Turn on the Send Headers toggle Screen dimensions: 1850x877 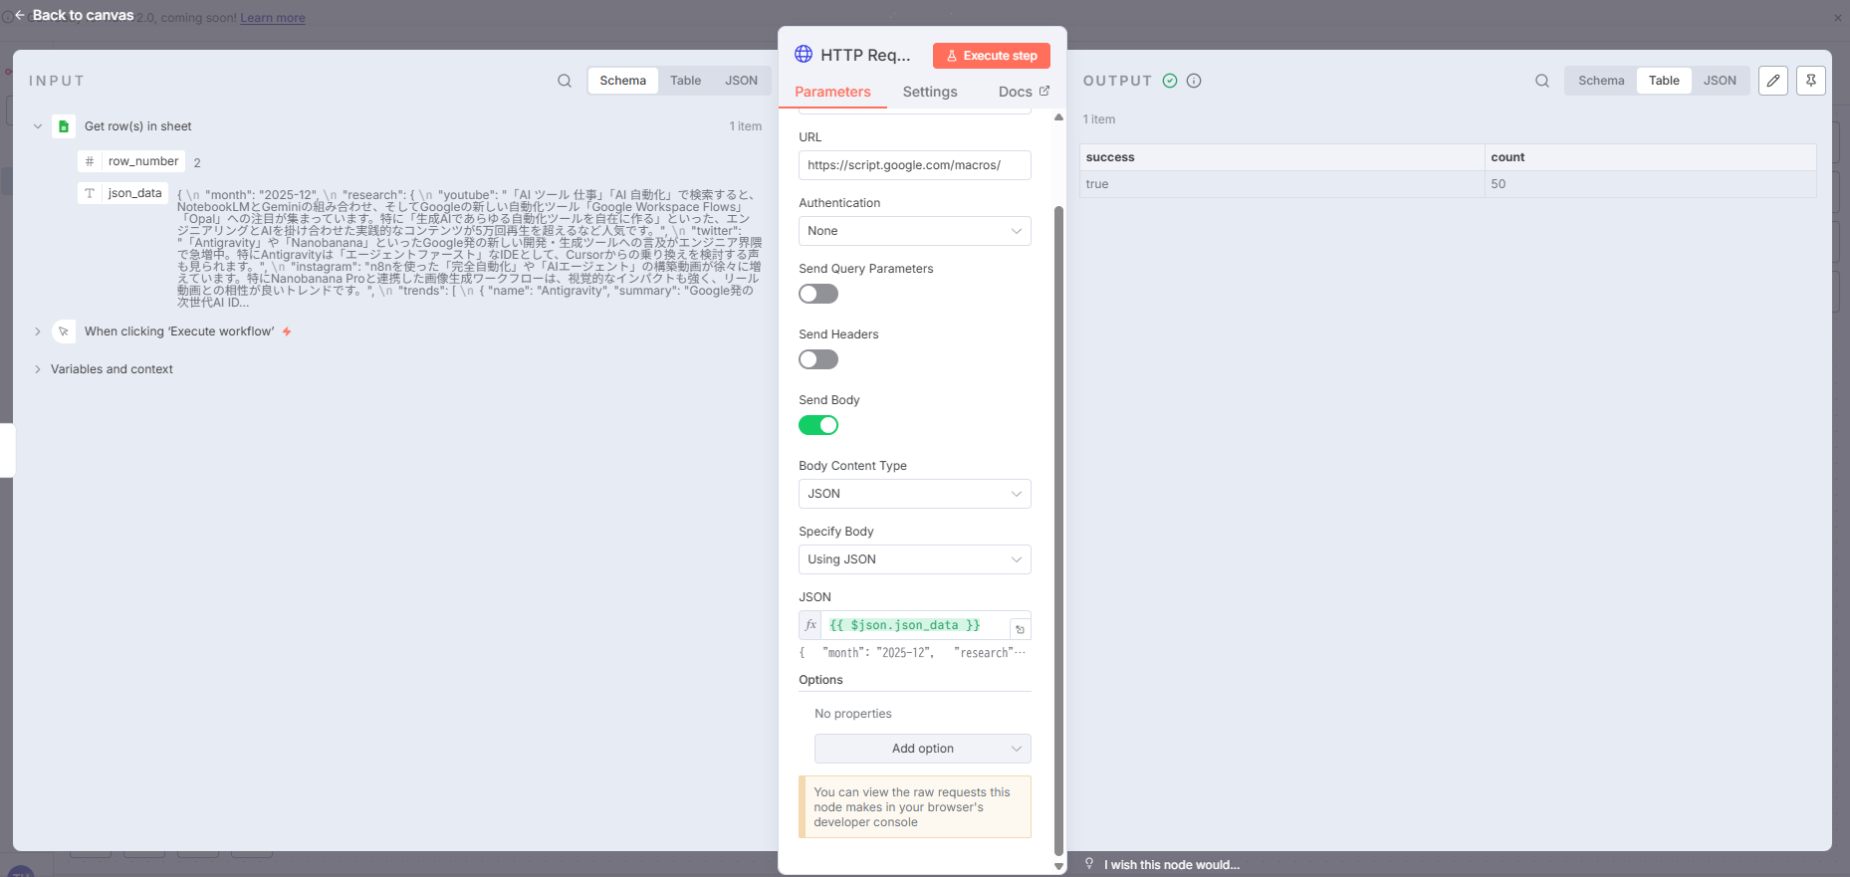click(818, 359)
